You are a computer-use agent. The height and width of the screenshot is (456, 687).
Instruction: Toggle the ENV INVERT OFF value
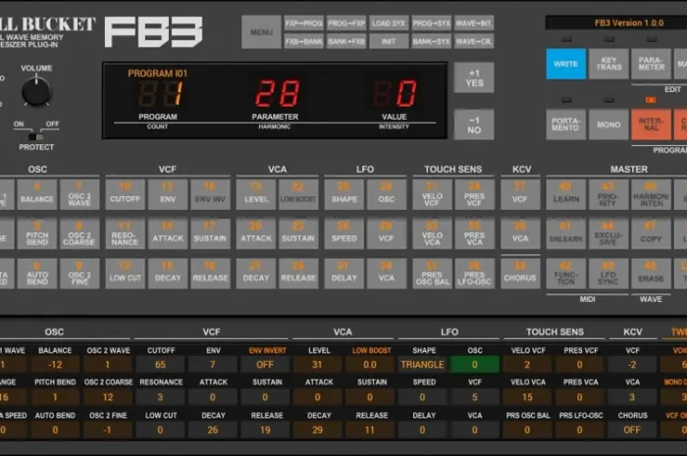(265, 365)
